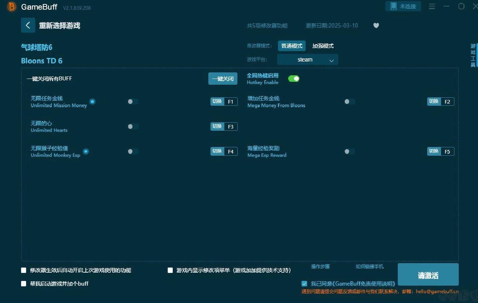Viewport: 478px width, 303px height.
Task: Open the 如何链接手机 phone link help
Action: pyautogui.click(x=369, y=266)
